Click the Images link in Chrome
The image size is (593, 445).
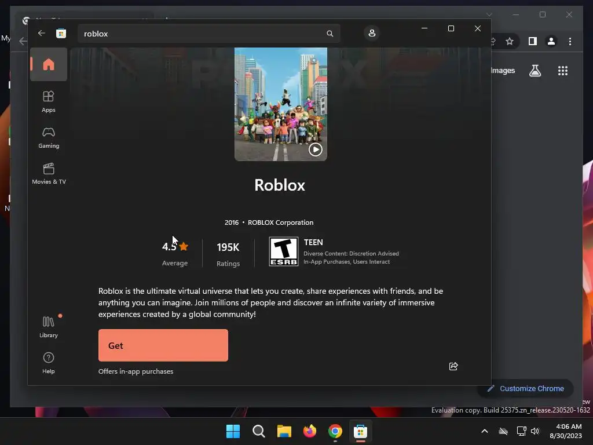click(503, 70)
